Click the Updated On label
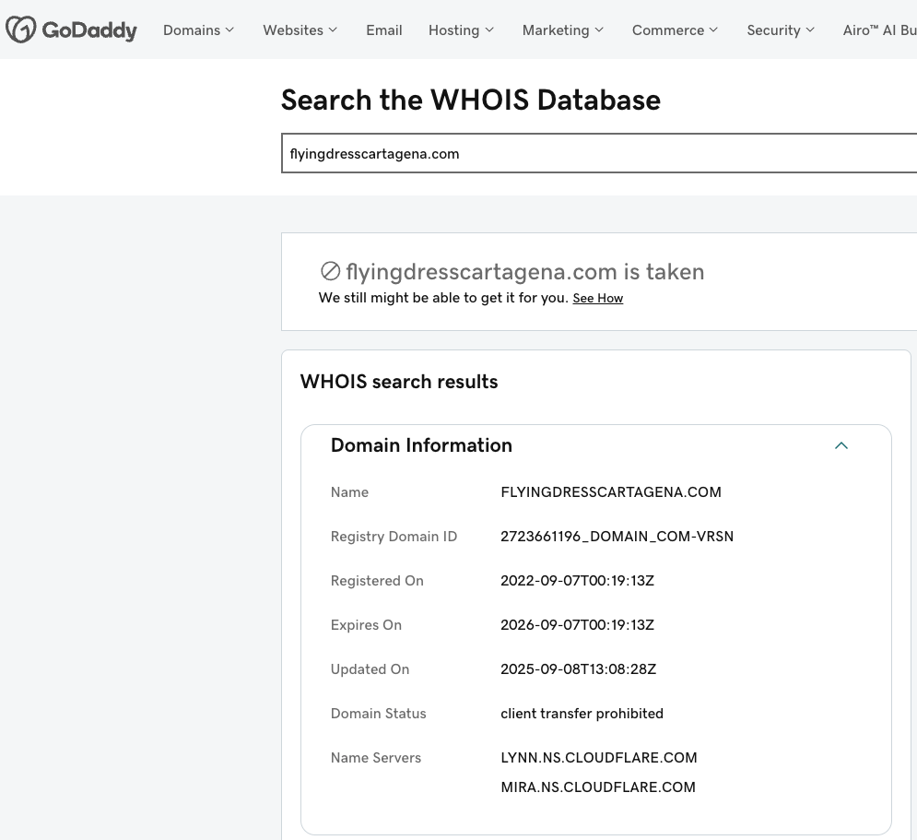Viewport: 917px width, 840px height. tap(370, 669)
